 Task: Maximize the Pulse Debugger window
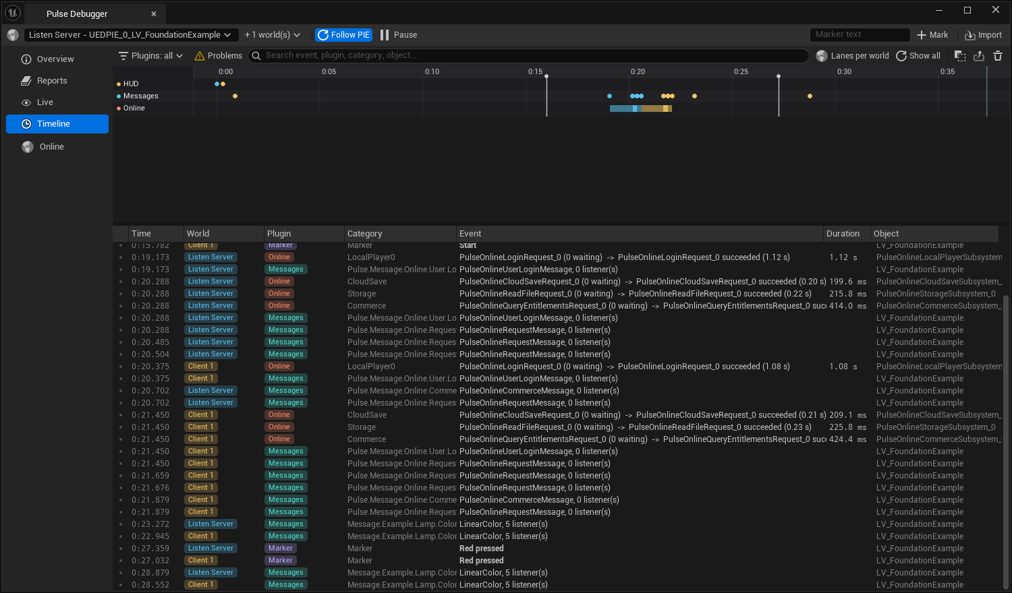(x=967, y=10)
